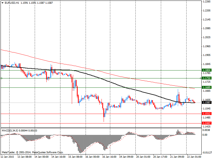Click the black 1.1587 current price label
Image resolution: width=212 pixels, height=159 pixels.
(206, 103)
